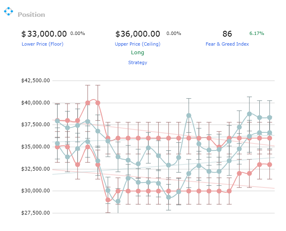
Task: Click the $37,500.00 axis label
Action: 36,125
